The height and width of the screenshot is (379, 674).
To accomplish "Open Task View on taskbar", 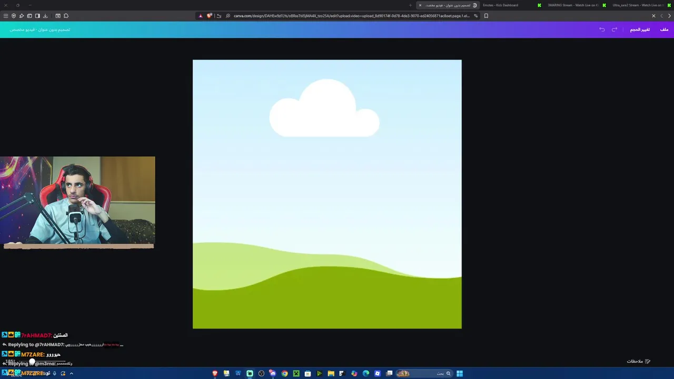I will [x=390, y=374].
